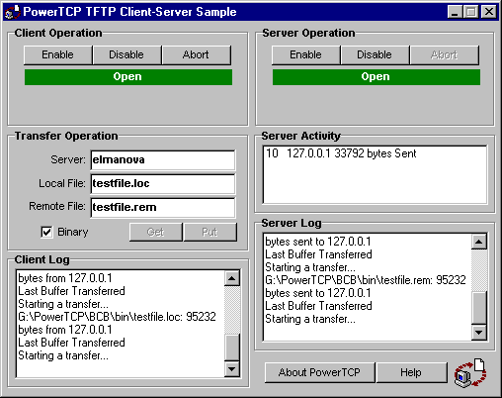
Task: Close the PowerTCP TFTP sample window
Action: tap(489, 12)
